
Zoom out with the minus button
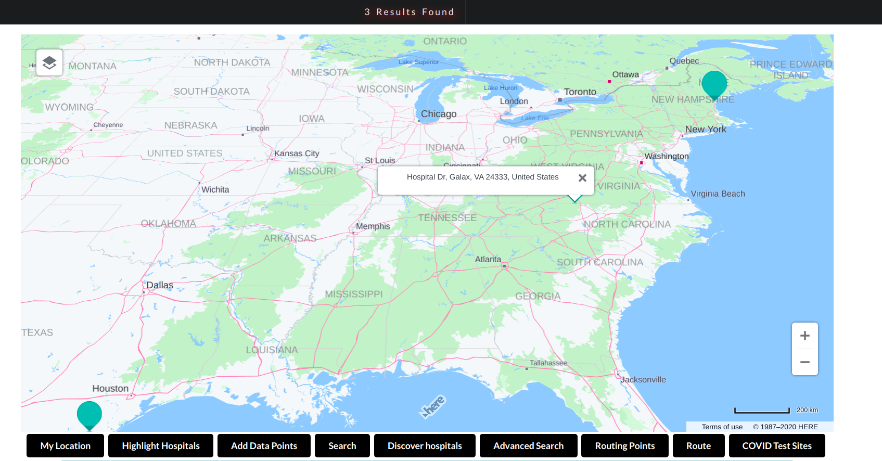pos(805,362)
